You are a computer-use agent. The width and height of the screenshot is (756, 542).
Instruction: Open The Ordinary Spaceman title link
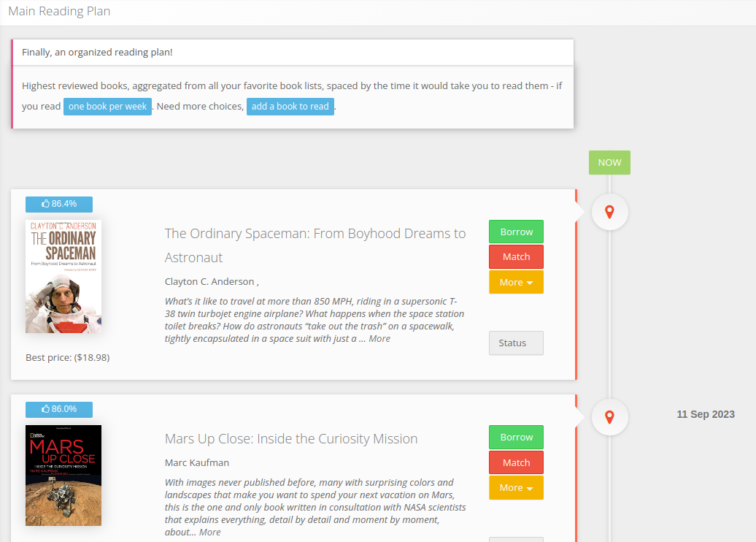coord(315,245)
